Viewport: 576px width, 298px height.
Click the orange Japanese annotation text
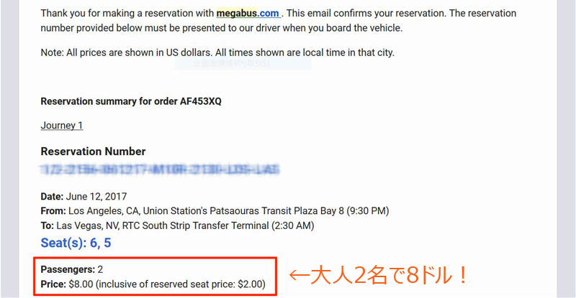[389, 276]
